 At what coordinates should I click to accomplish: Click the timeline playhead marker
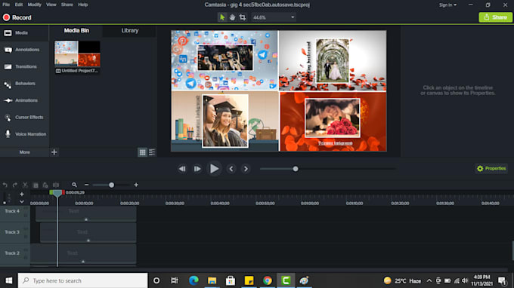point(57,193)
